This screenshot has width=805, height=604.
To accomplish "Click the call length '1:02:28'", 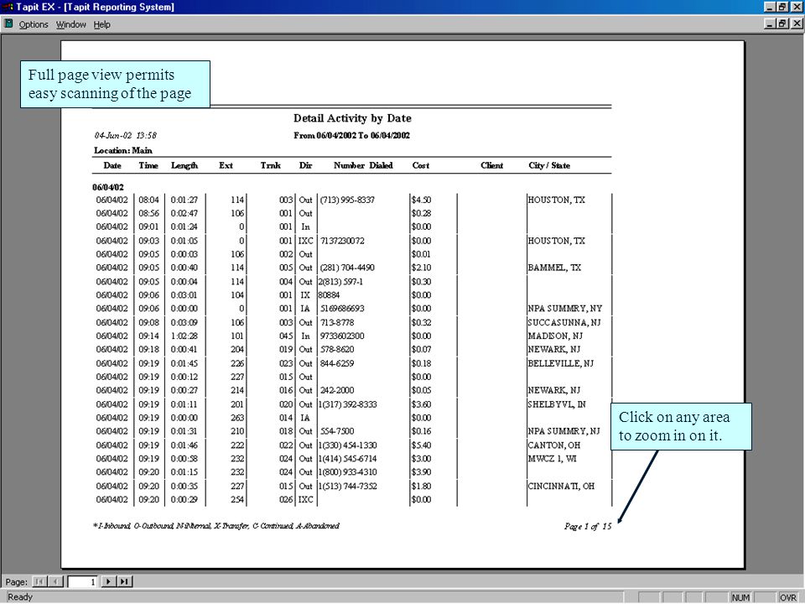I will coord(184,336).
